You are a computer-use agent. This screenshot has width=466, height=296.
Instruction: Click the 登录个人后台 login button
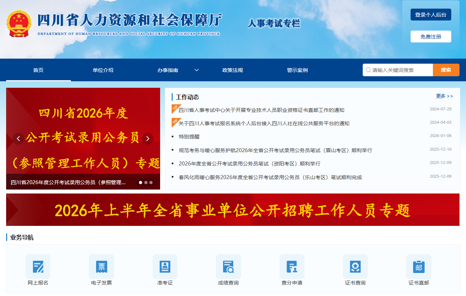(x=430, y=15)
